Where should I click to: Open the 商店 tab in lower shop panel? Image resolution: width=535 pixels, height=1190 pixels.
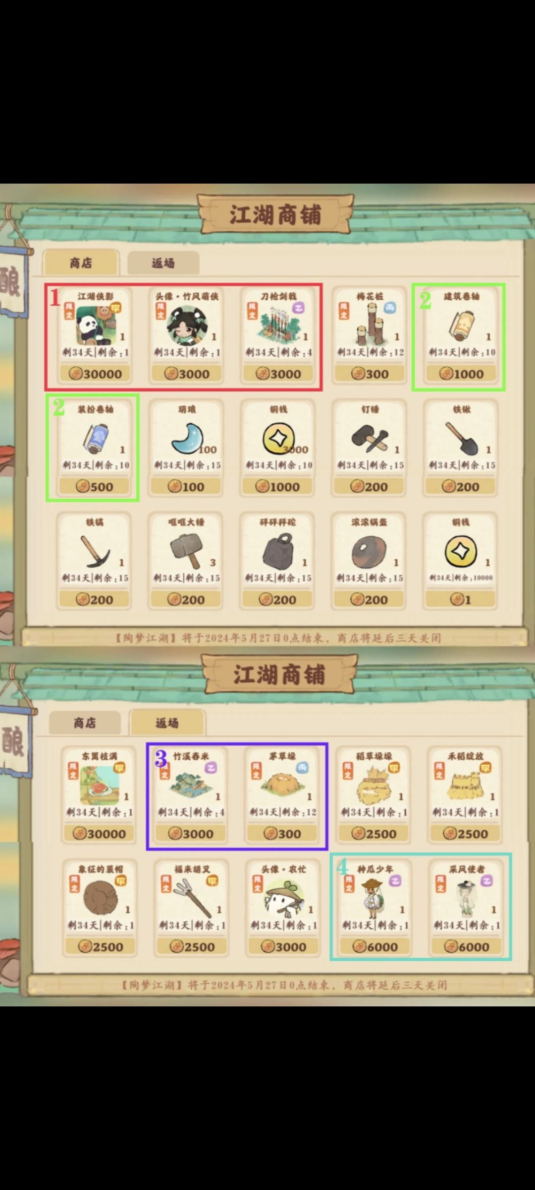click(x=85, y=723)
